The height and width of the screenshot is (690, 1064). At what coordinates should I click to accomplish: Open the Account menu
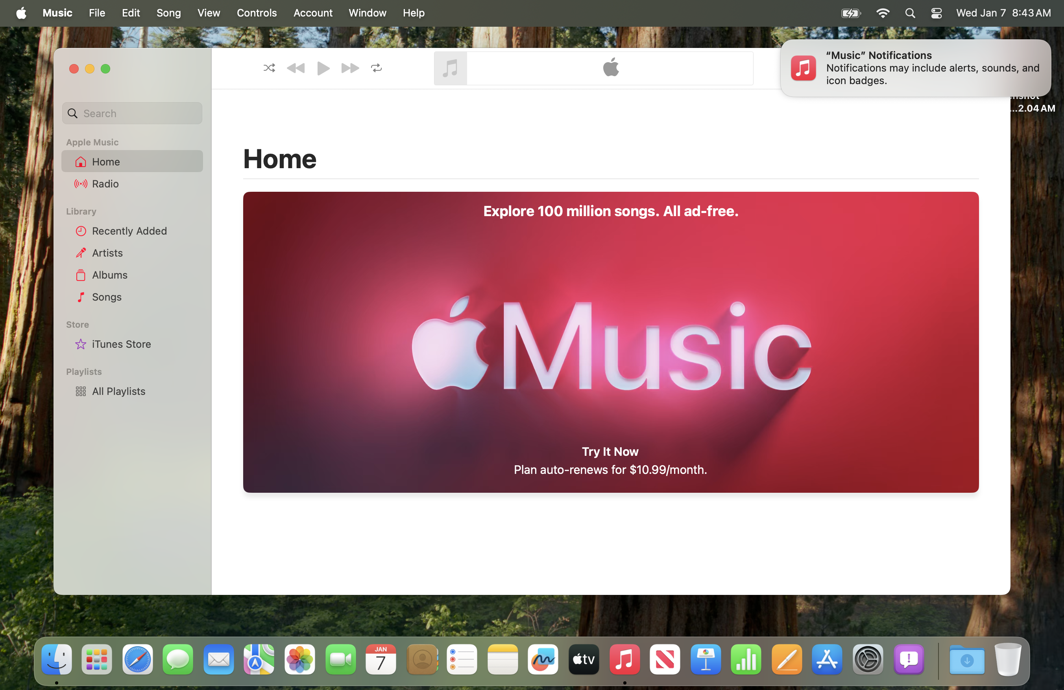pyautogui.click(x=312, y=13)
